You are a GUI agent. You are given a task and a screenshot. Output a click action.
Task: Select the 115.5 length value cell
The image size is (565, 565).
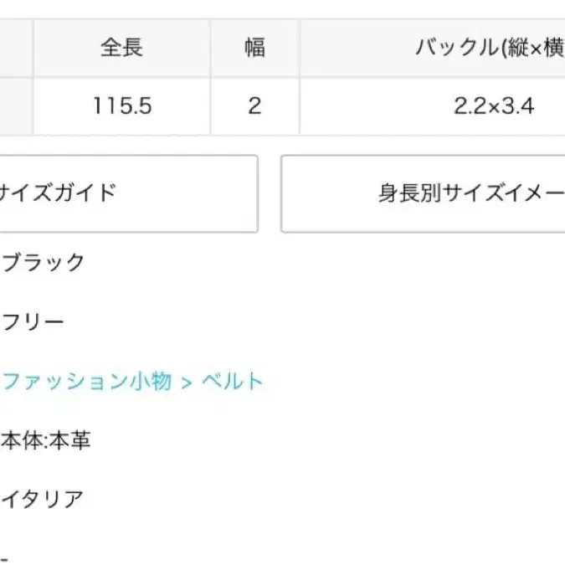click(121, 106)
